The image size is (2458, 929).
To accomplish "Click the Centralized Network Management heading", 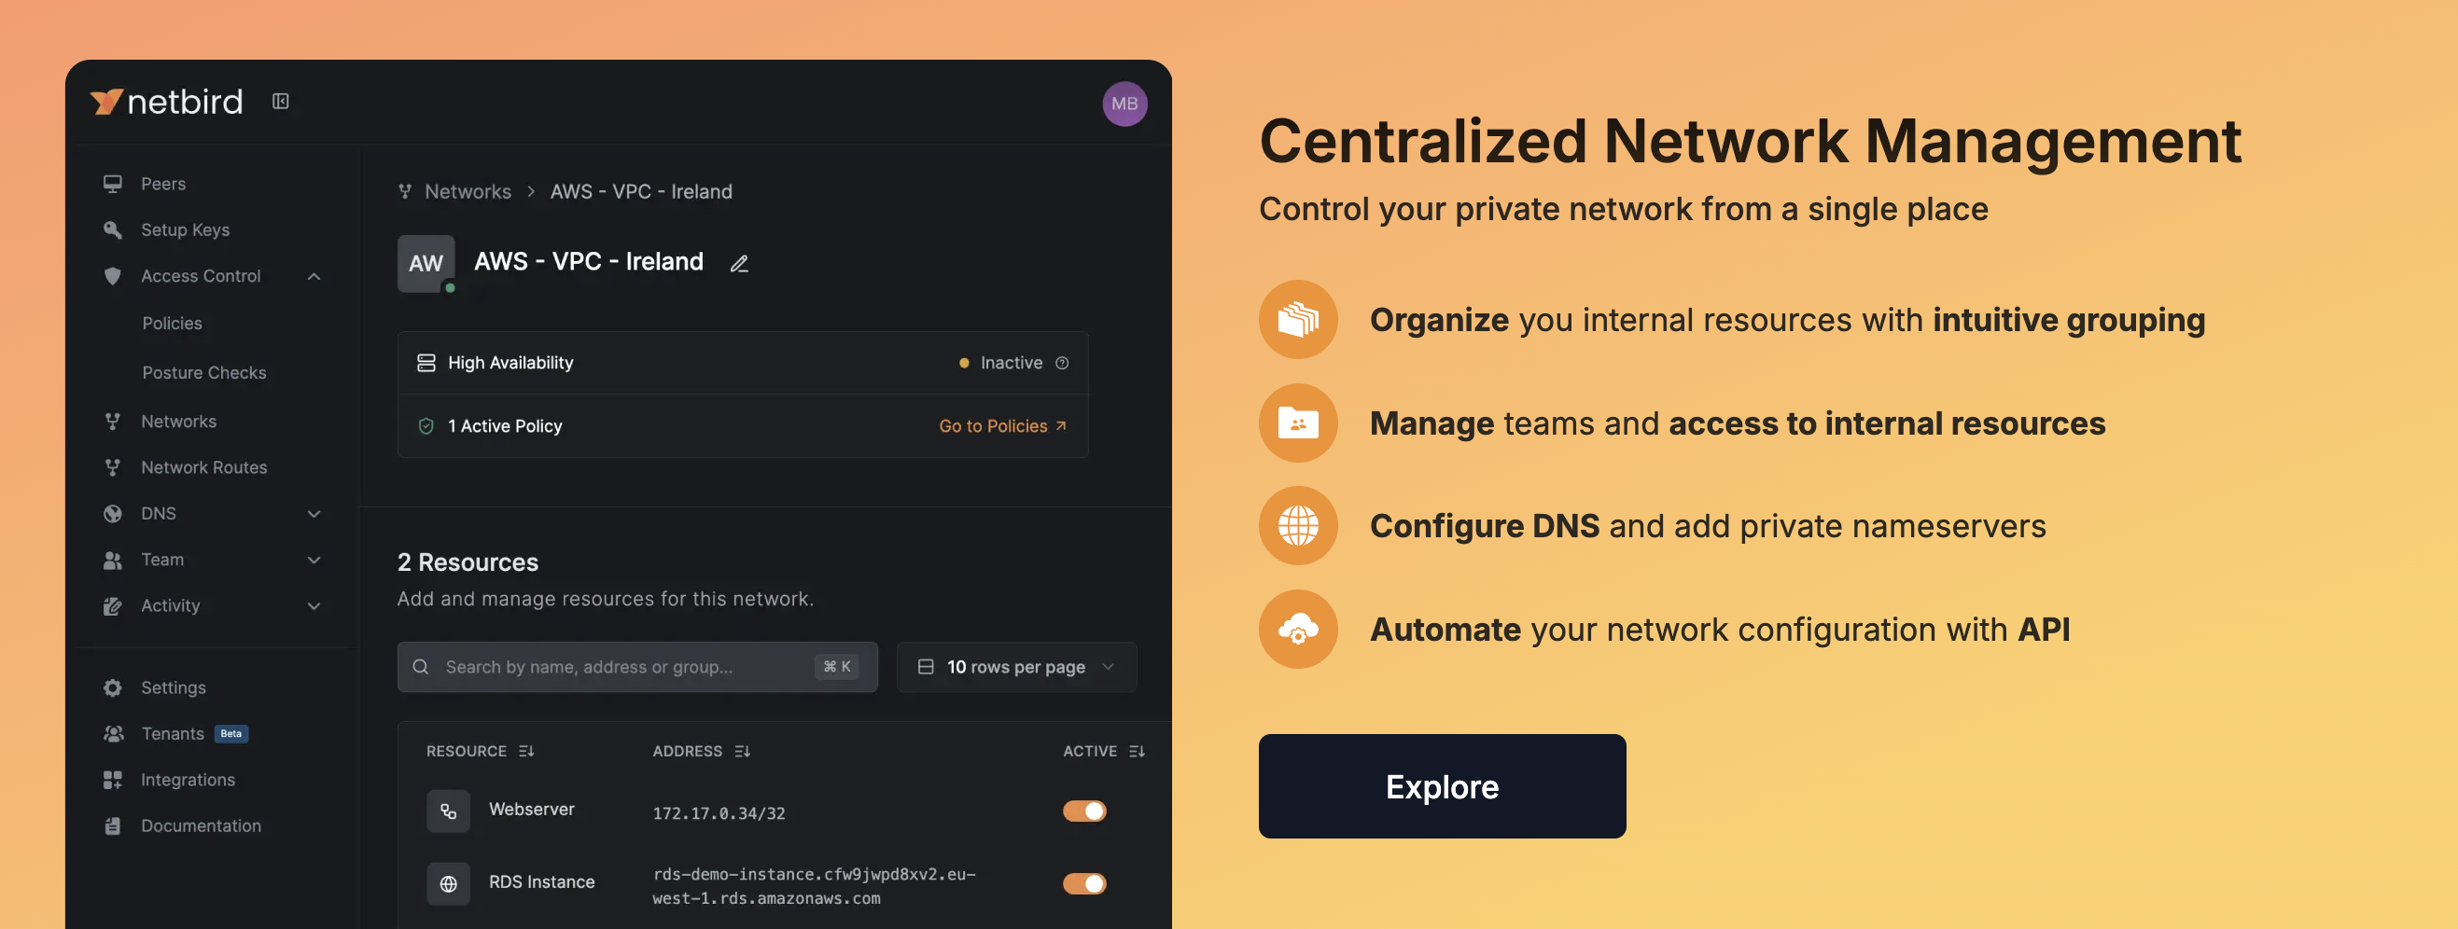I will (x=1750, y=141).
